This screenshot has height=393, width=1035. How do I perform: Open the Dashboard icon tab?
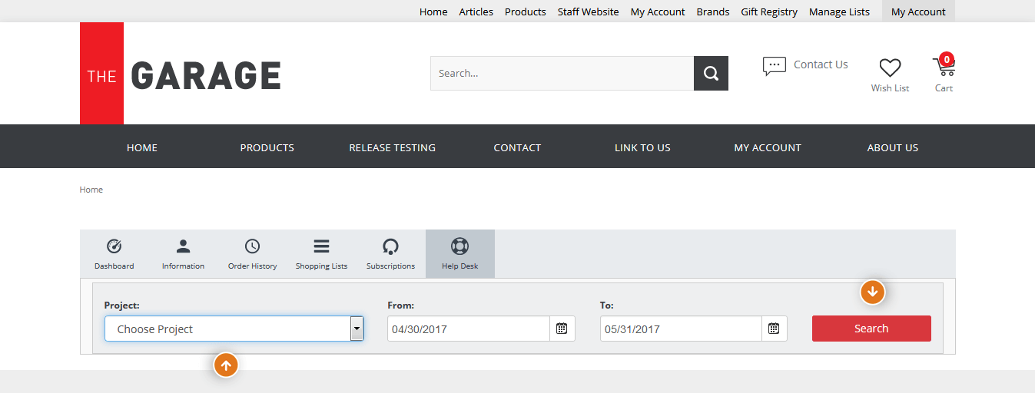[114, 246]
